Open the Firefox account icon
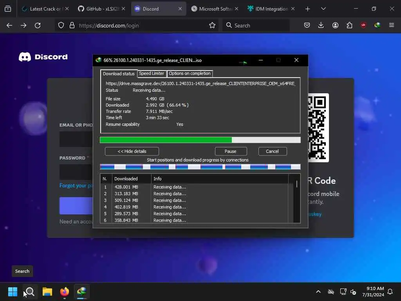This screenshot has width=401, height=301. tap(335, 25)
